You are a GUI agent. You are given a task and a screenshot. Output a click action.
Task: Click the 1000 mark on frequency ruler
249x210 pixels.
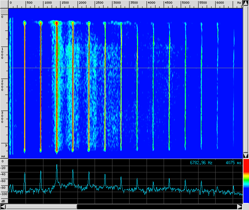click(x=48, y=3)
